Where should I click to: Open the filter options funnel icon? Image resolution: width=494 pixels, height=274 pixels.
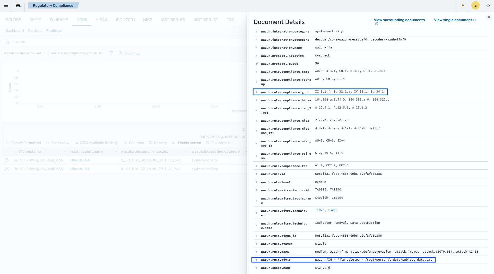tap(111, 53)
